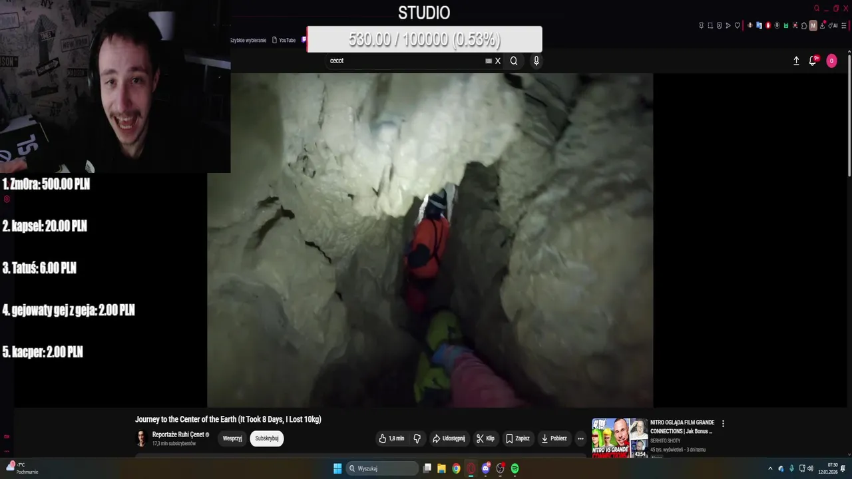852x479 pixels.
Task: Expand hidden system tray icons chevron
Action: [770, 468]
